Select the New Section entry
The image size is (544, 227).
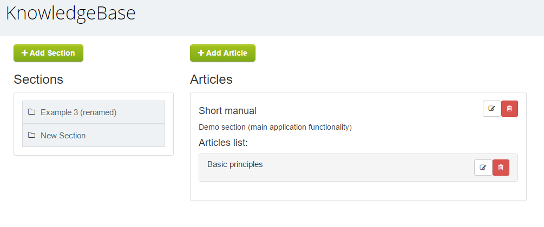pyautogui.click(x=94, y=136)
